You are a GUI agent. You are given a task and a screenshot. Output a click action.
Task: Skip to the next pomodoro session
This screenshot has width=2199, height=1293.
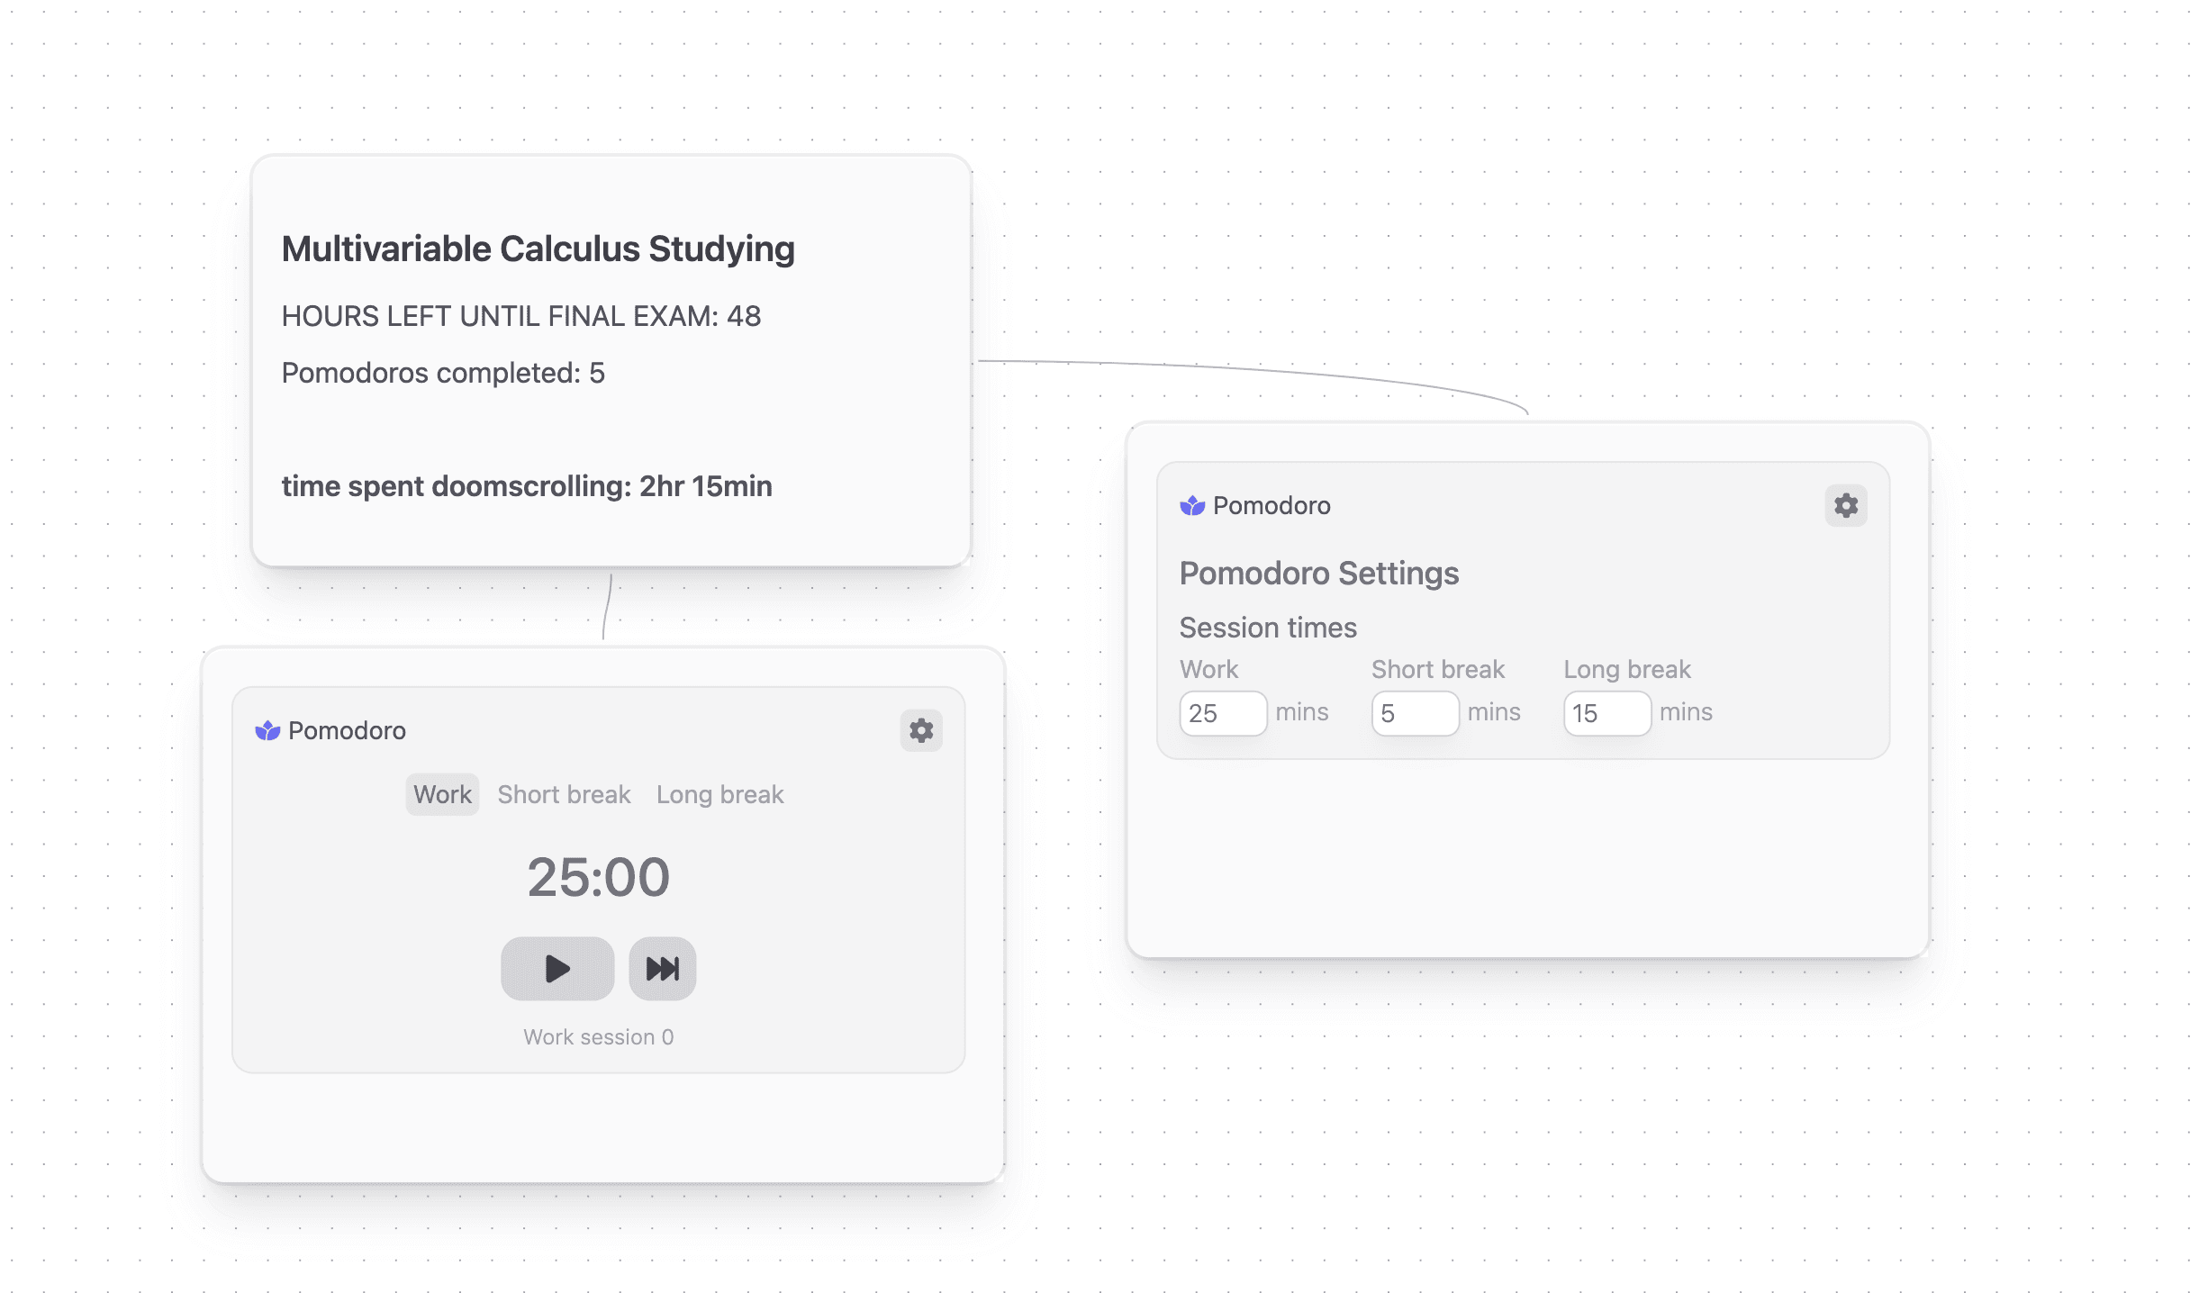662,969
